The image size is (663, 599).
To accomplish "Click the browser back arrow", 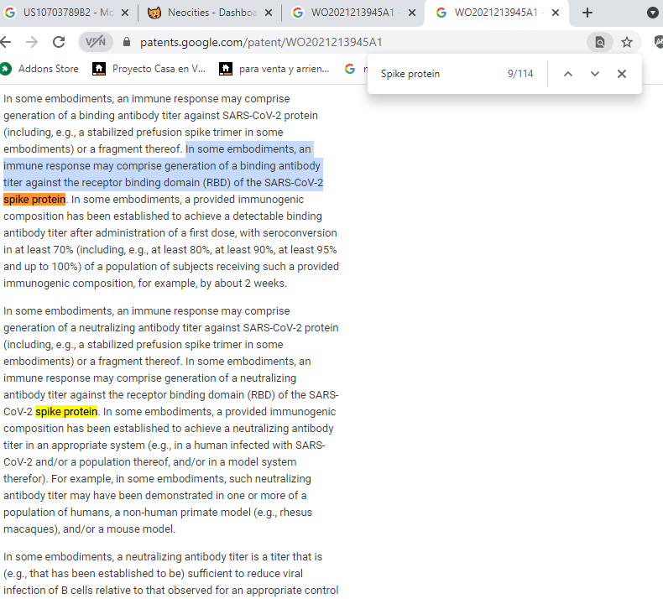I will pyautogui.click(x=7, y=42).
